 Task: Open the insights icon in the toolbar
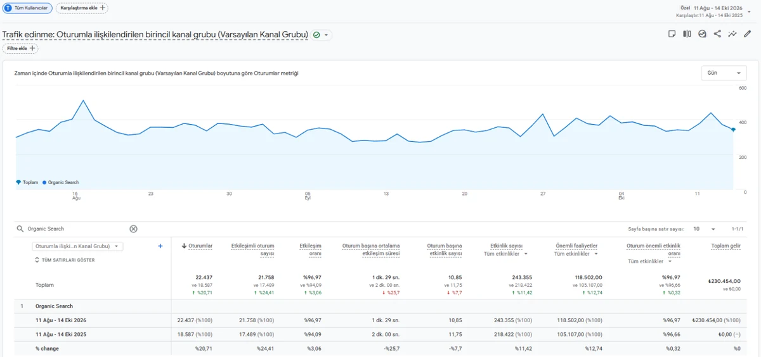(702, 34)
